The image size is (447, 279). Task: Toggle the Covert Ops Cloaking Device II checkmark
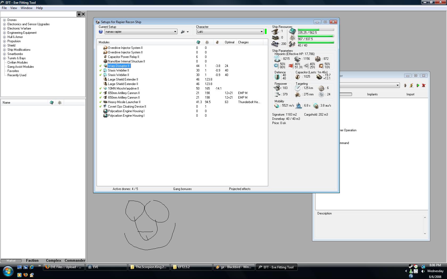[100, 107]
